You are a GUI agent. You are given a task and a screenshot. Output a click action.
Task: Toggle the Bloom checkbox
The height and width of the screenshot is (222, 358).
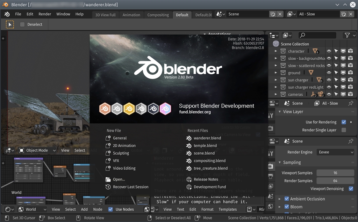[287, 207]
